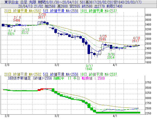Select lower 10日 終値平滑 MA=2537 legend
This screenshot has height=119, width=157.
pyautogui.click(x=99, y=74)
